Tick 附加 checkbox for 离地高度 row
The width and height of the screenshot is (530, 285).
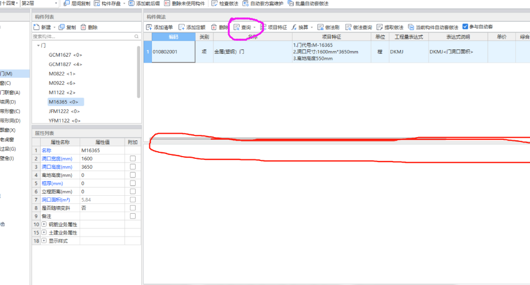[133, 175]
